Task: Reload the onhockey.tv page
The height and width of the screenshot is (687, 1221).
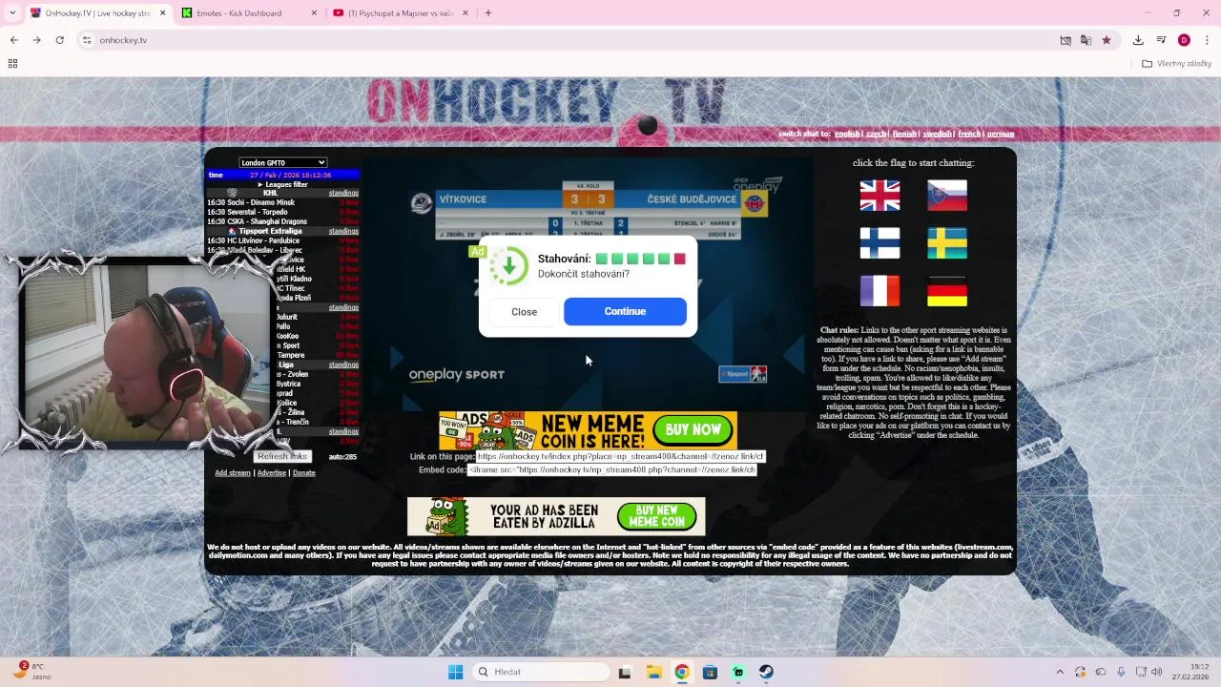Action: click(59, 40)
